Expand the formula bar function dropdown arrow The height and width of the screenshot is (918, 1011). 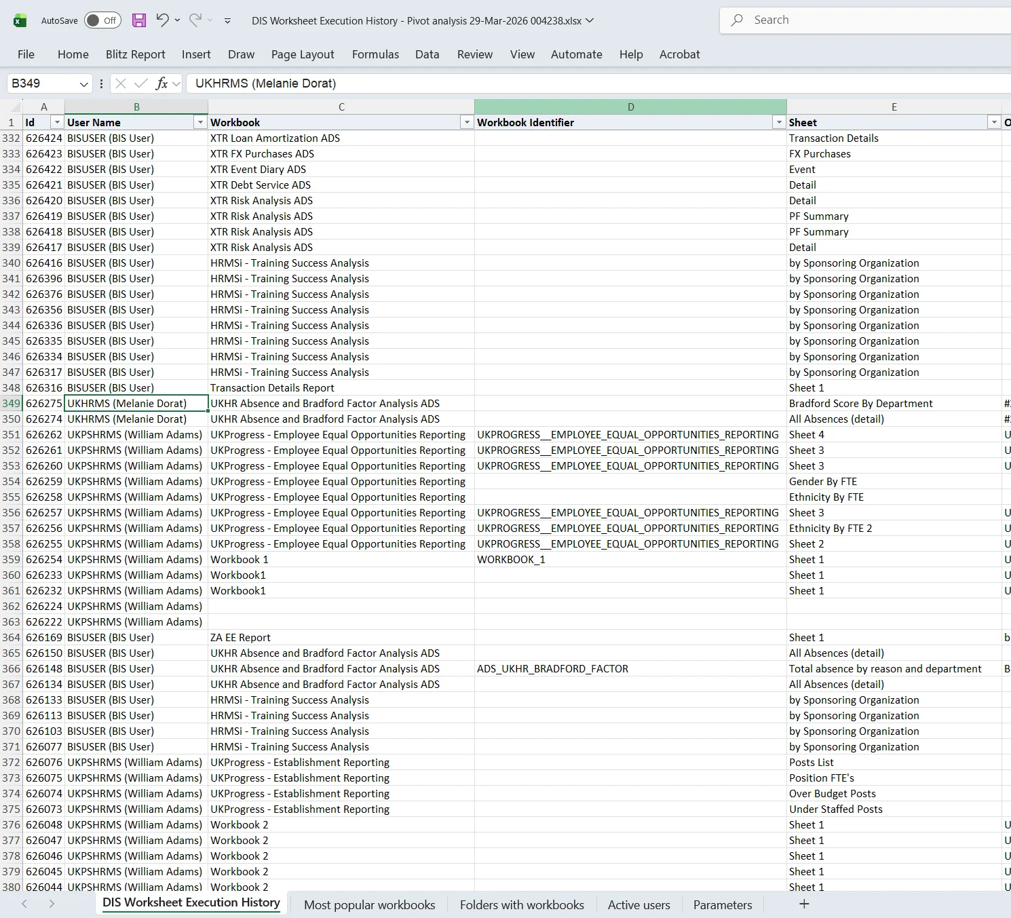pyautogui.click(x=176, y=84)
